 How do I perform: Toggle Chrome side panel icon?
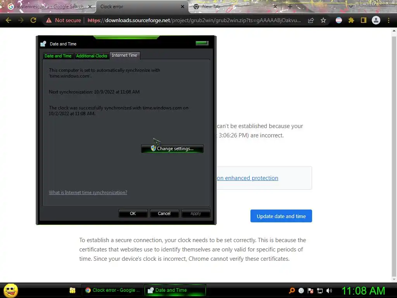[363, 20]
